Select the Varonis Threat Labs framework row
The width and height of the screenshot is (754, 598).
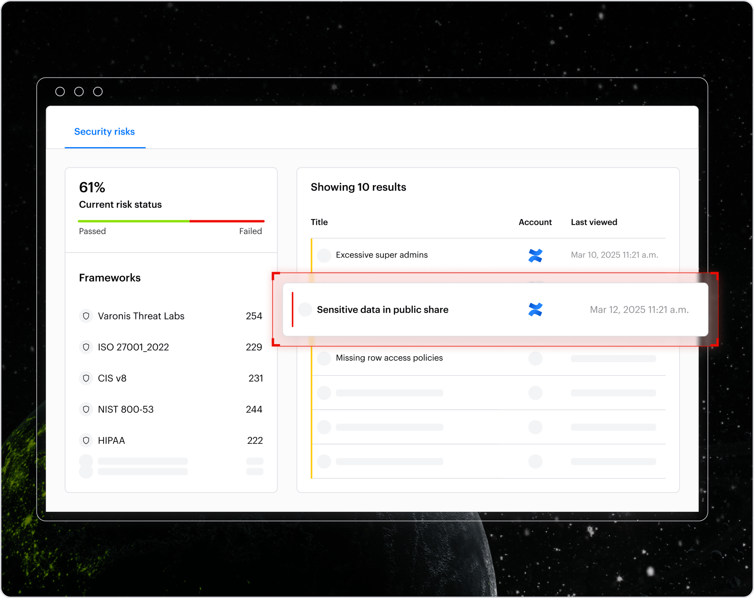141,316
